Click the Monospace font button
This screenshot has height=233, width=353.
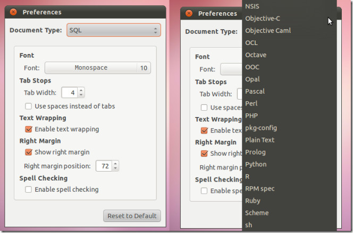(98, 68)
